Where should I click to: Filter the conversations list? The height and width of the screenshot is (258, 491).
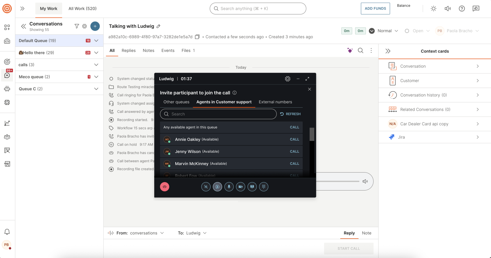tap(77, 26)
